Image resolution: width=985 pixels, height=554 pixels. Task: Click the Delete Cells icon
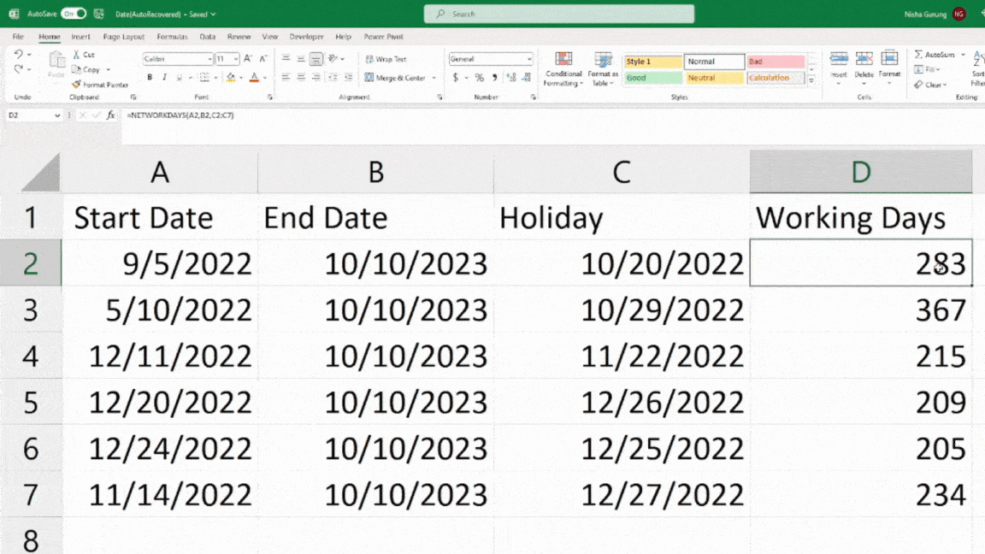864,60
